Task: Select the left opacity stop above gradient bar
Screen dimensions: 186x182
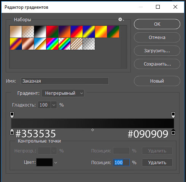Action: point(12,115)
